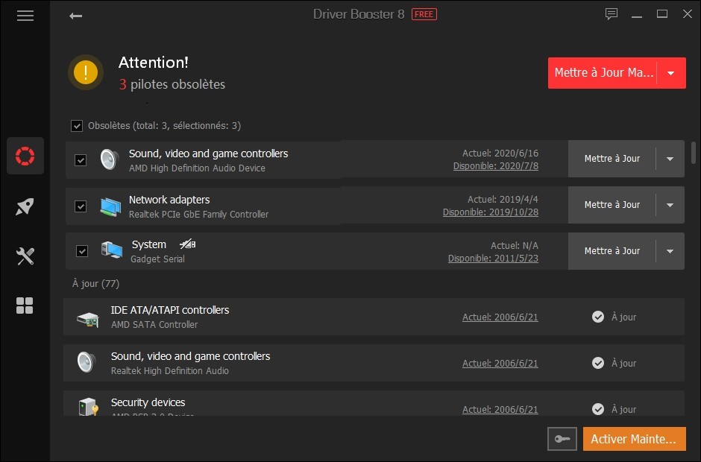Open the Disponible: 2019/10/28 link
Image resolution: width=701 pixels, height=462 pixels.
pyautogui.click(x=491, y=212)
